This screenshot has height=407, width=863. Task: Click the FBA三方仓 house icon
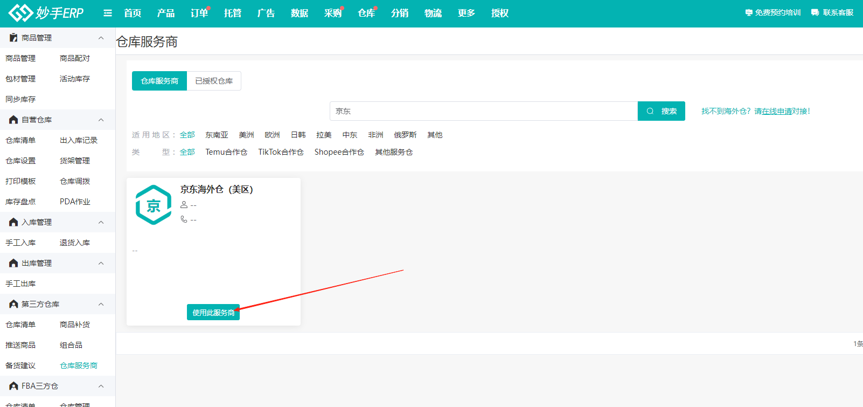13,386
